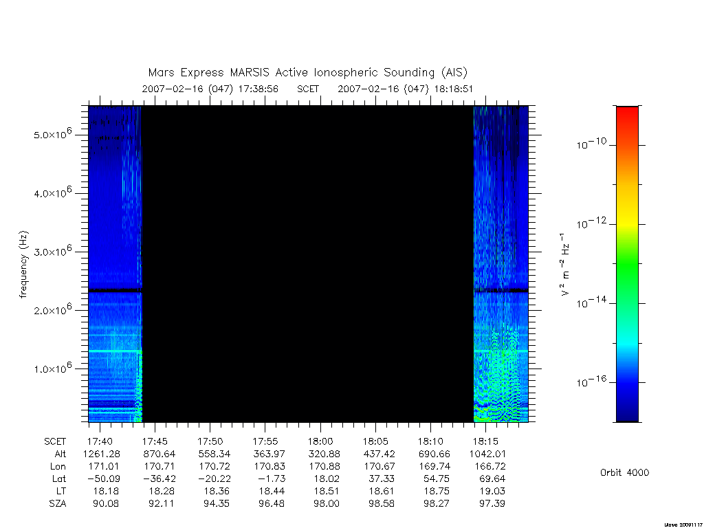Click the 18:15 SCET time label
Viewport: 704px width, 528px height.
click(485, 441)
